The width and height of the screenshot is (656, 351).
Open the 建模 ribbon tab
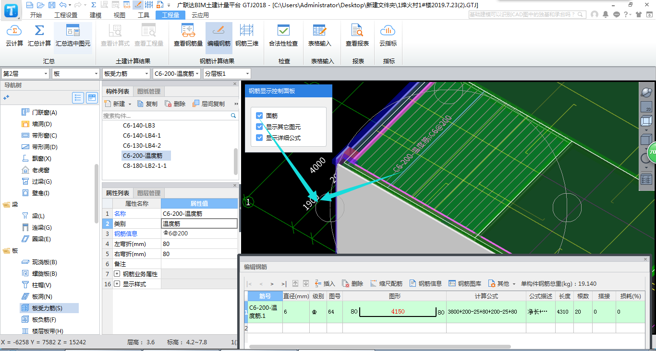[96, 15]
